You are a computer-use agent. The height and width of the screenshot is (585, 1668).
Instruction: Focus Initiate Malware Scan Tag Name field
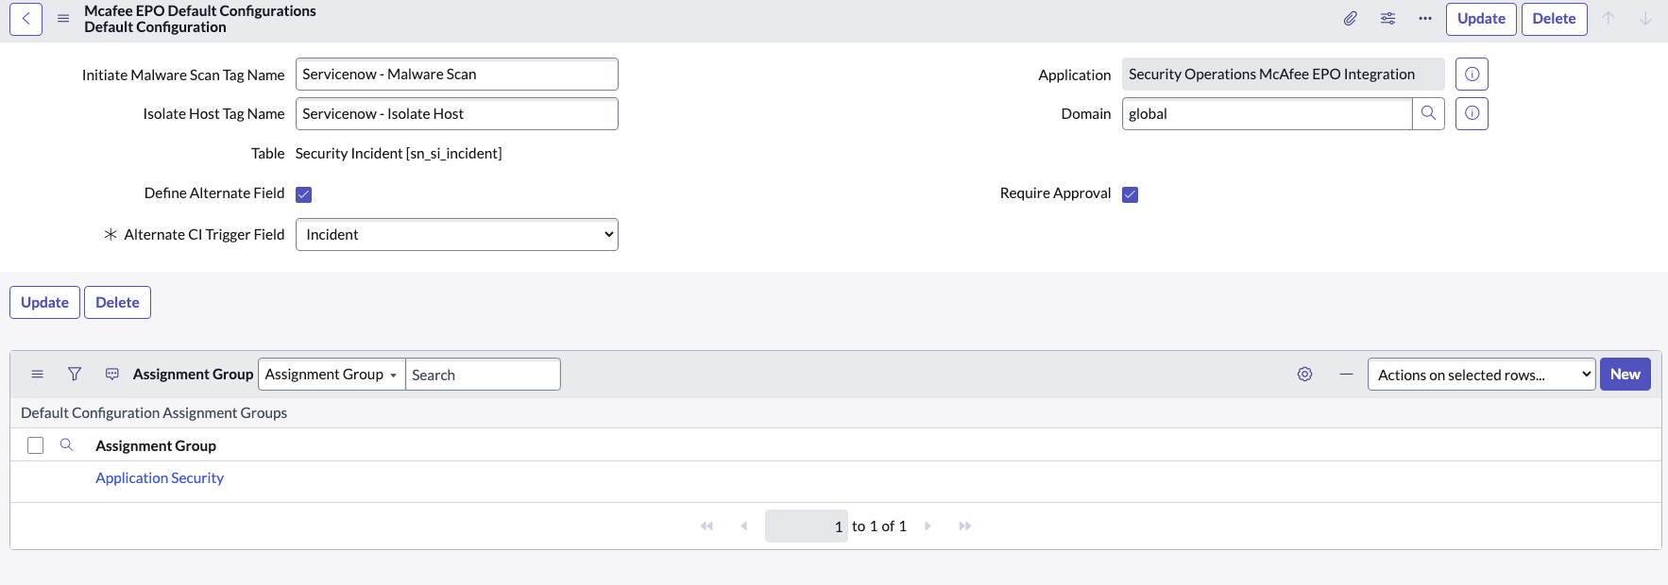pos(457,75)
